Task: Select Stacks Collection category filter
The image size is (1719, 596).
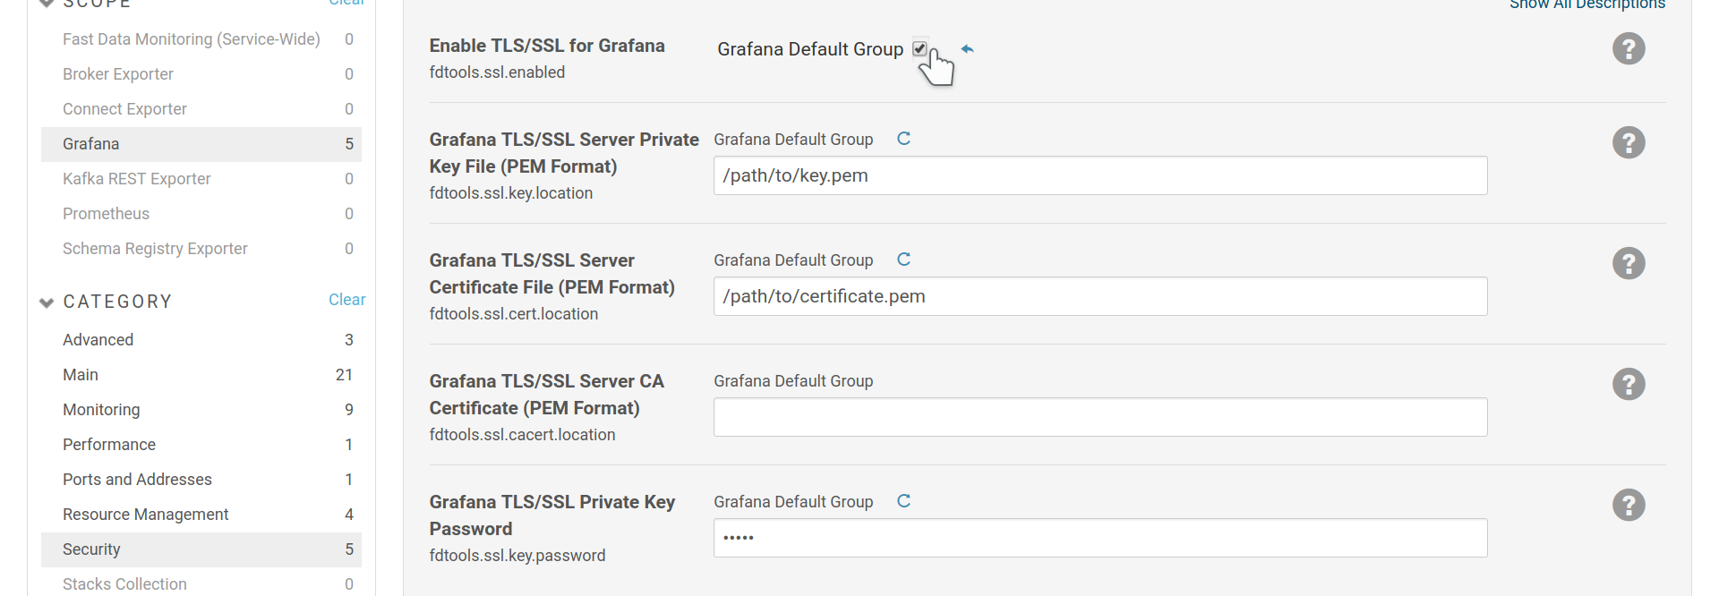Action: [x=201, y=583]
